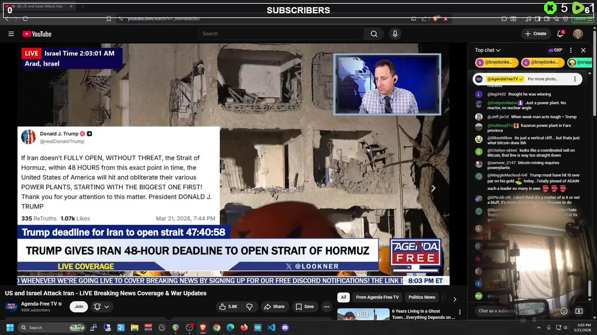Click the Join membership button
Screen dimensions: 597x335
[79, 307]
